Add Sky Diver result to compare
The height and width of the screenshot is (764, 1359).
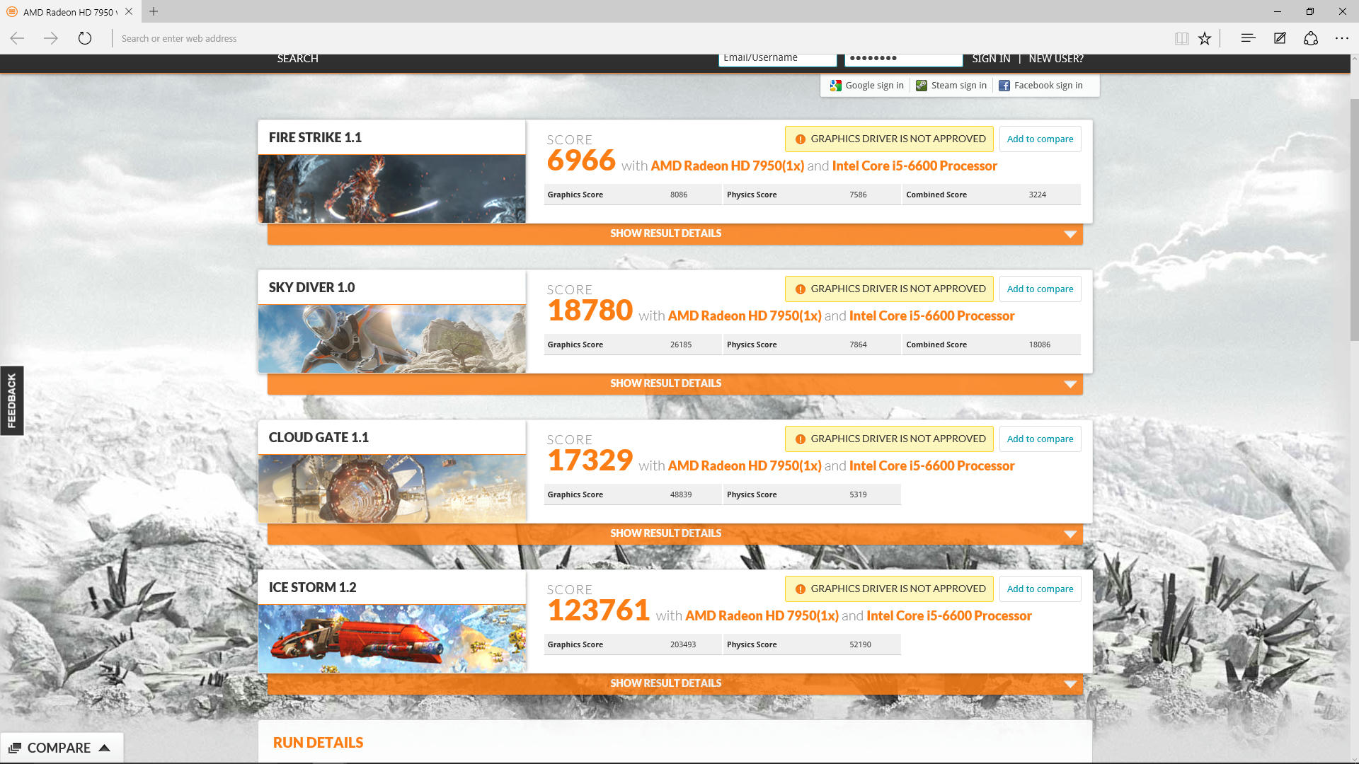tap(1040, 289)
